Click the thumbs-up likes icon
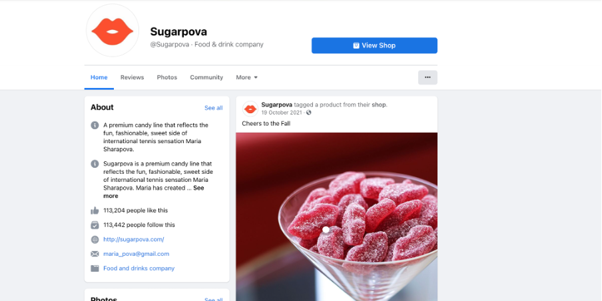Viewport: 602px width, 301px height. pos(95,210)
